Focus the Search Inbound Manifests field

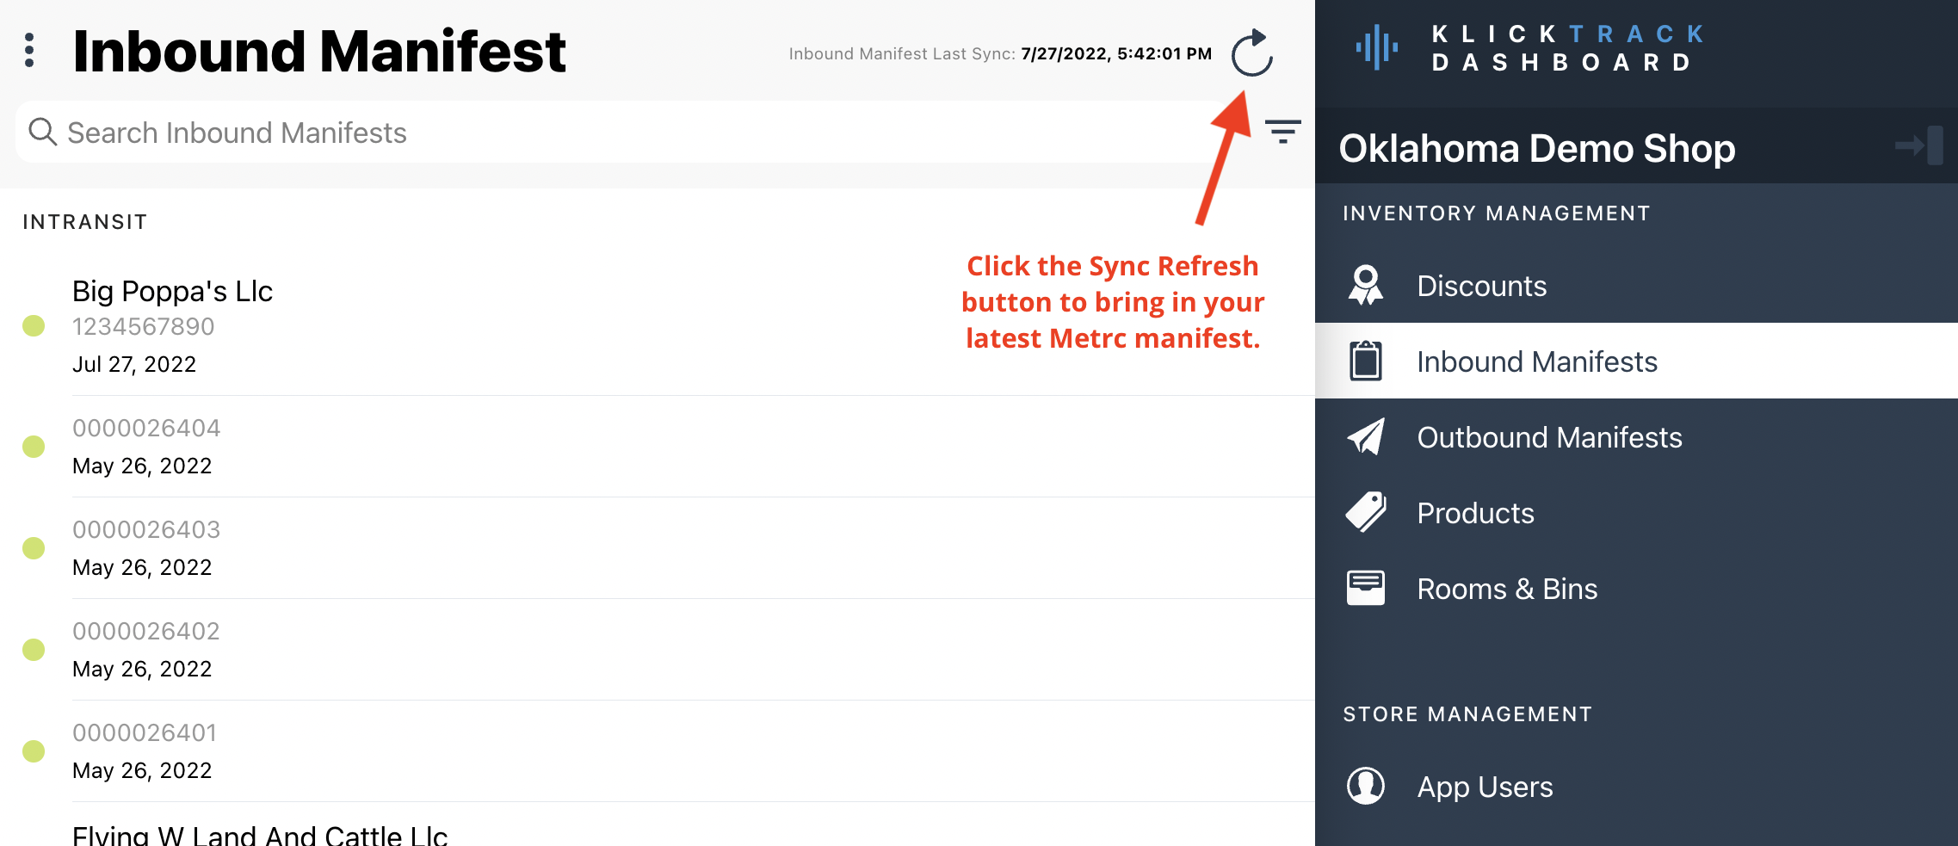tap(620, 133)
